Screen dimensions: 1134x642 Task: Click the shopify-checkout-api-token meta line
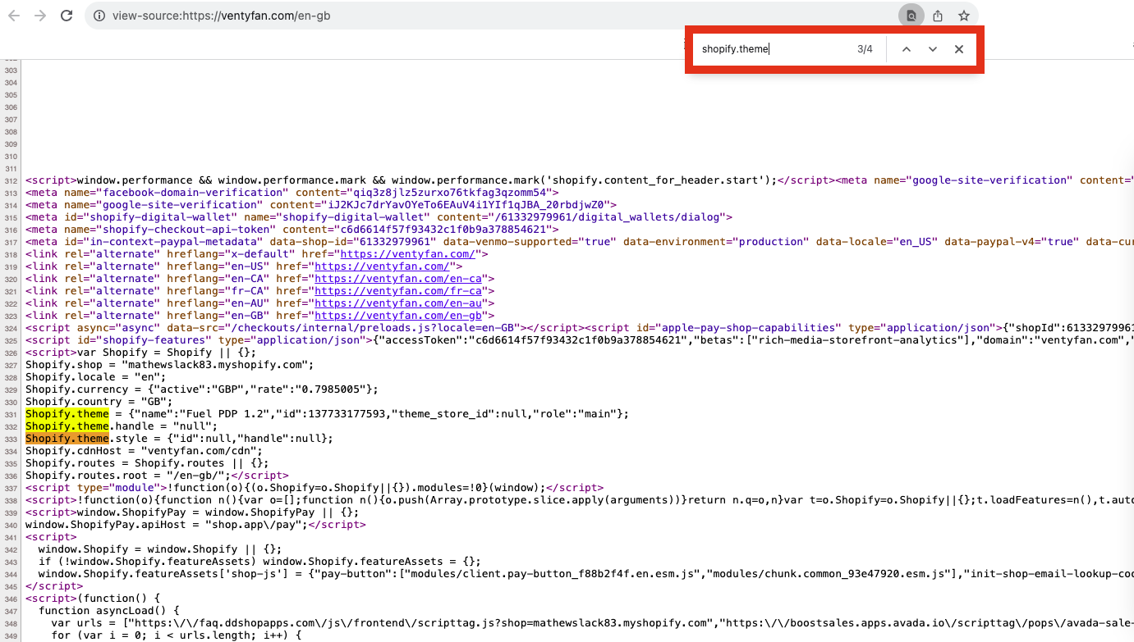click(x=292, y=230)
